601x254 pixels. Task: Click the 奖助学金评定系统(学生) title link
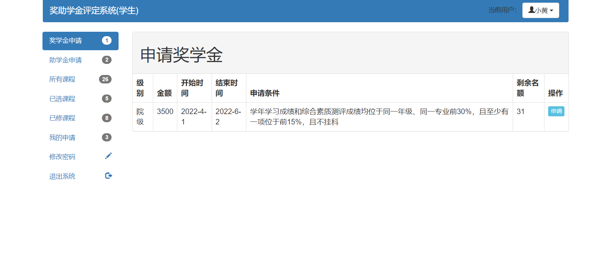click(x=94, y=11)
